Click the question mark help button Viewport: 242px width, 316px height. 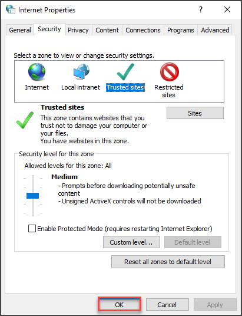pyautogui.click(x=201, y=9)
